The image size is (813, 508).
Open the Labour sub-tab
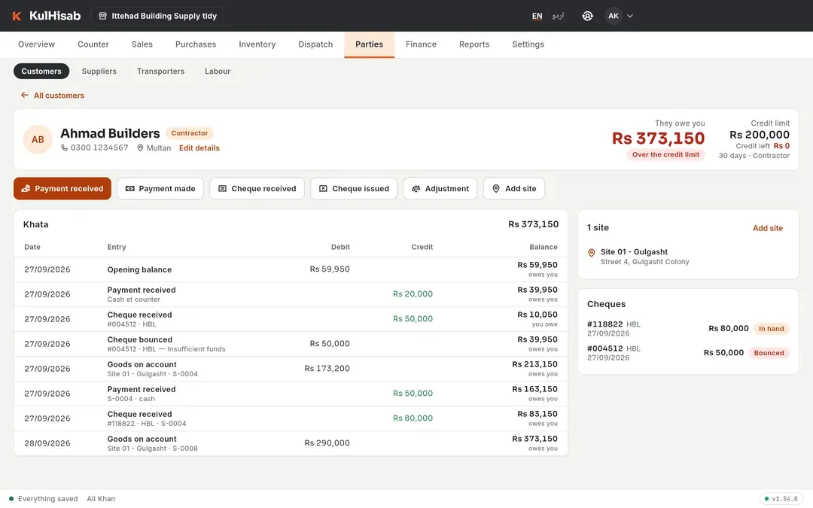pos(218,71)
